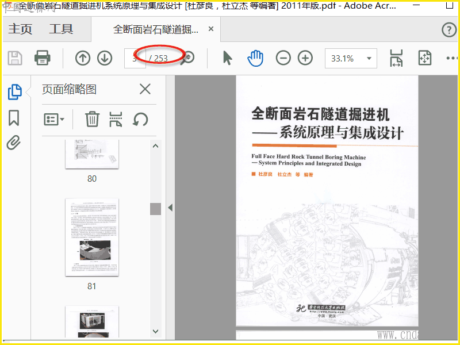Toggle the page thumbnails panel icon

click(x=15, y=92)
